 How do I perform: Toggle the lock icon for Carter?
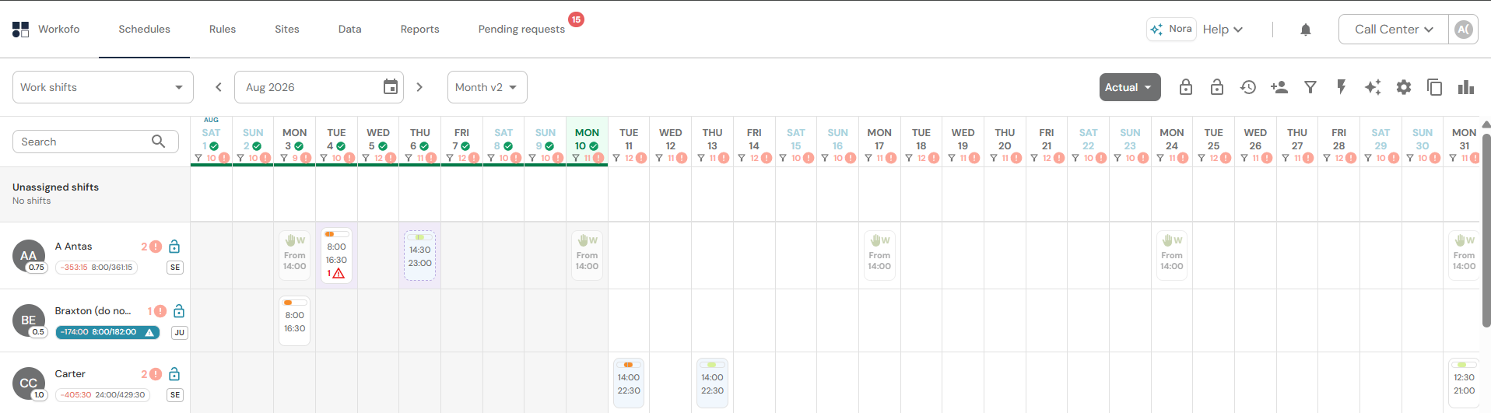coord(174,374)
